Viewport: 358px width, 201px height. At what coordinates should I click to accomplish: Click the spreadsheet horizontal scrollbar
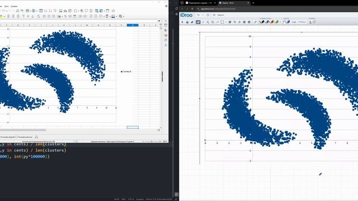[x=23, y=130]
